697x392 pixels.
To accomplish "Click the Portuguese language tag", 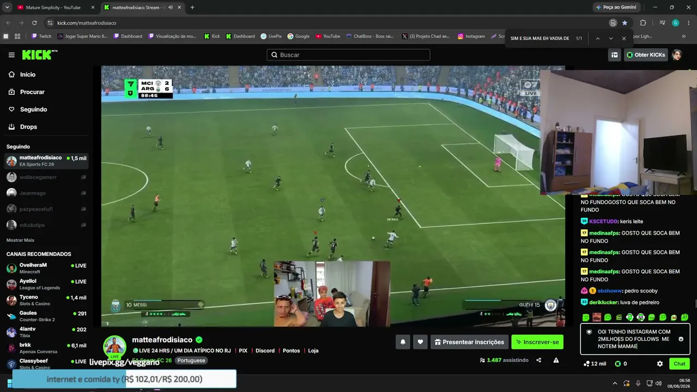I will point(191,360).
